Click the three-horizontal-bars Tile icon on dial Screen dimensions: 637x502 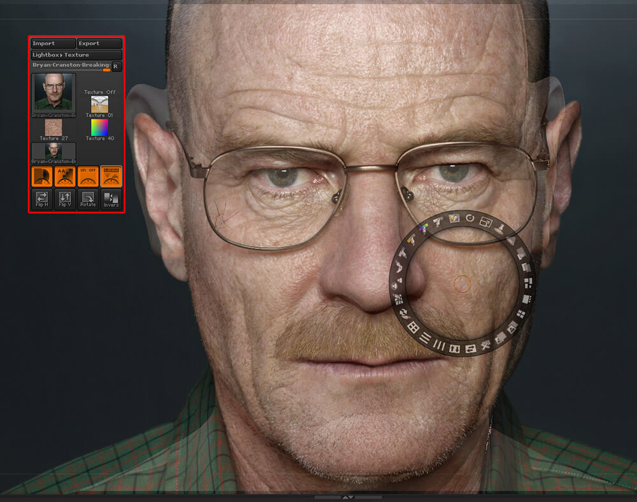click(x=425, y=338)
